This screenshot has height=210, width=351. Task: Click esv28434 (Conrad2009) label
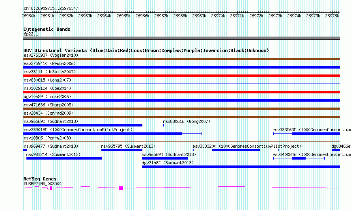click(x=49, y=113)
